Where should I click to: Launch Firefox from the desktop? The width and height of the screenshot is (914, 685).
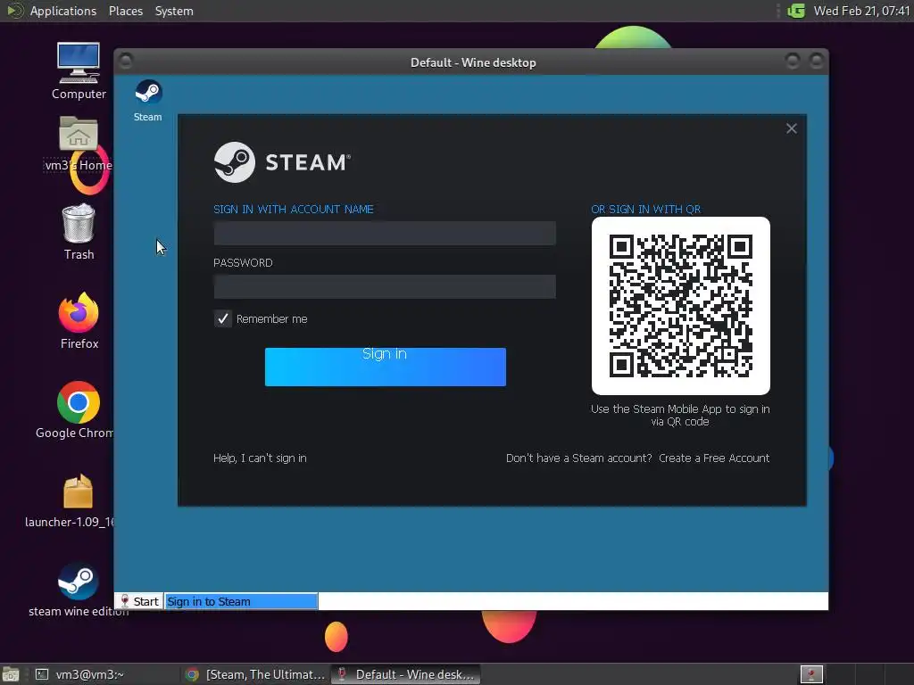click(79, 321)
